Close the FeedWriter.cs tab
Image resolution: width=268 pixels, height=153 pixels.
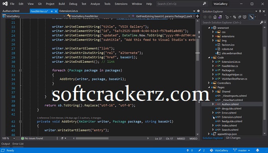tap(56, 11)
